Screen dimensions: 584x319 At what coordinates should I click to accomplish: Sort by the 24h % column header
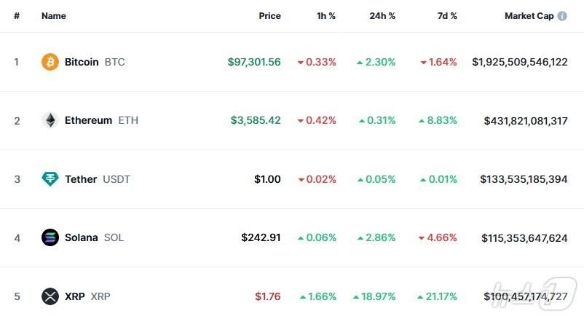(x=382, y=15)
